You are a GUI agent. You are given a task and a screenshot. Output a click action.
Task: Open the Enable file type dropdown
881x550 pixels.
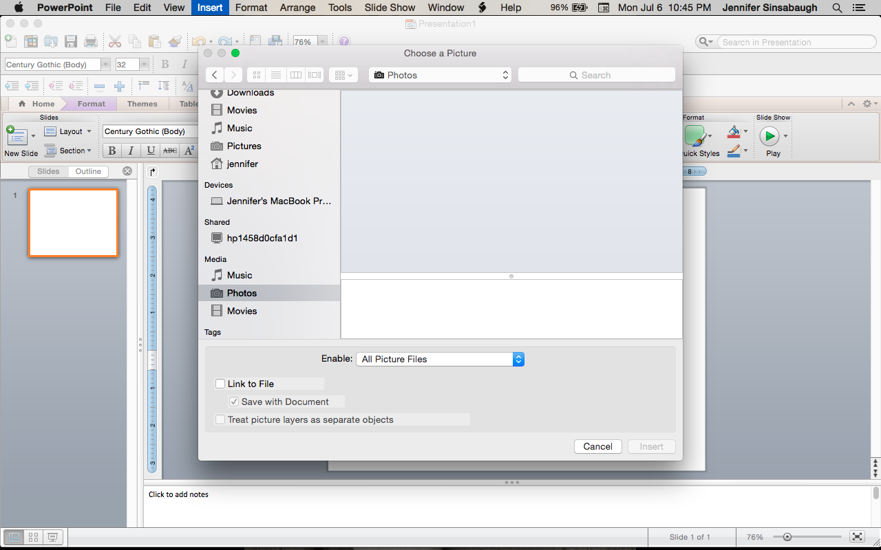[440, 359]
